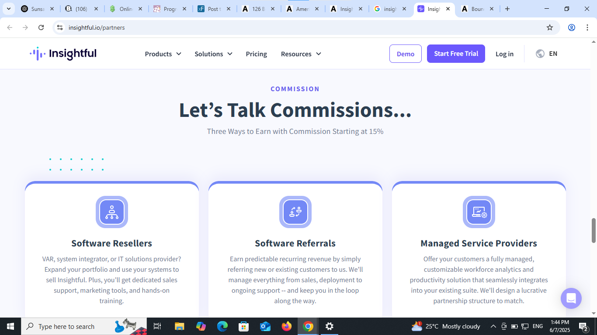Switch to the Amer tab
Image resolution: width=597 pixels, height=335 pixels.
(302, 9)
